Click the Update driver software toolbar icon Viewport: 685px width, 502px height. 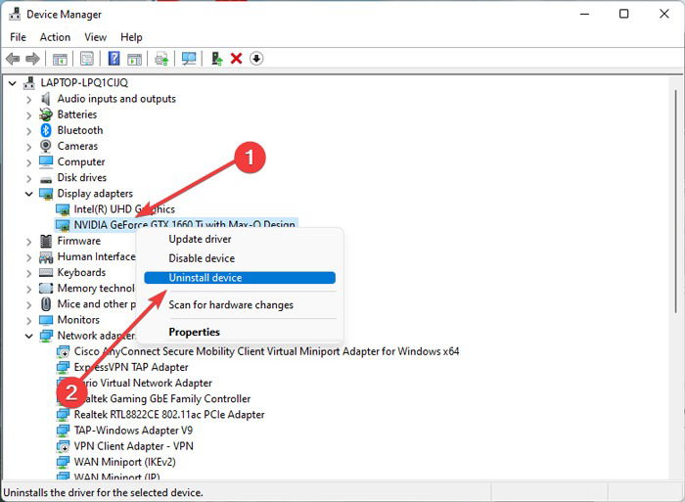pyautogui.click(x=161, y=59)
